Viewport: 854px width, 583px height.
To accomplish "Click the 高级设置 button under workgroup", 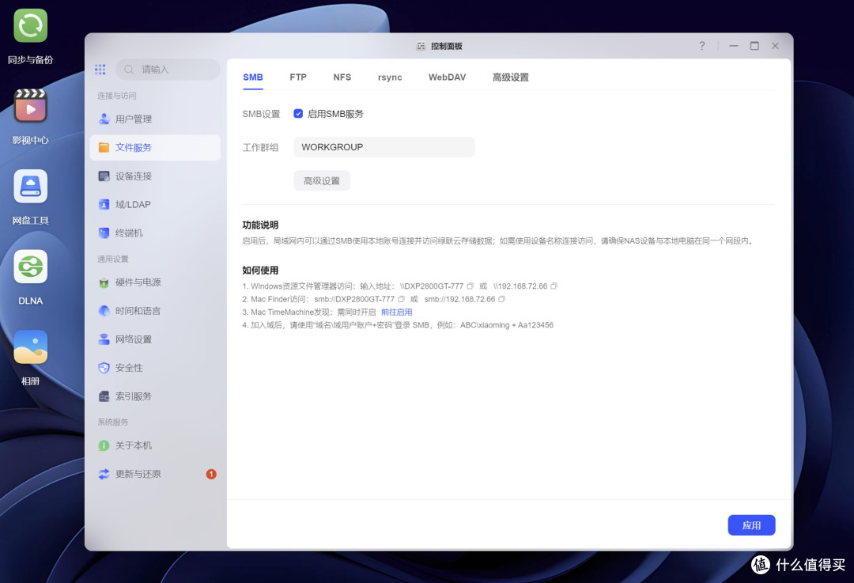I will [322, 181].
